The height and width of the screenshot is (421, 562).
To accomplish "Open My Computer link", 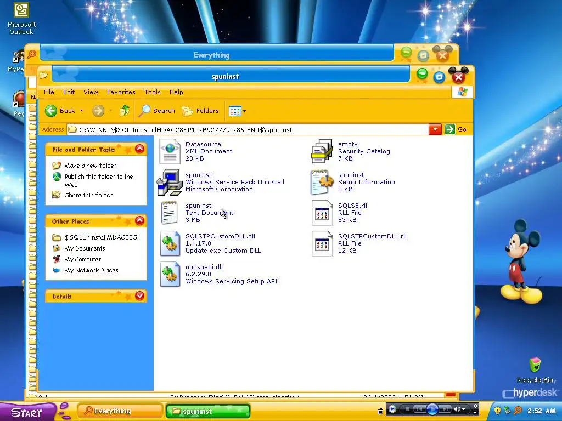I will 77,259.
